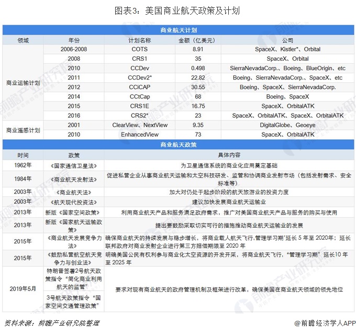Click the 商业运输计划 category cell

tap(23, 82)
